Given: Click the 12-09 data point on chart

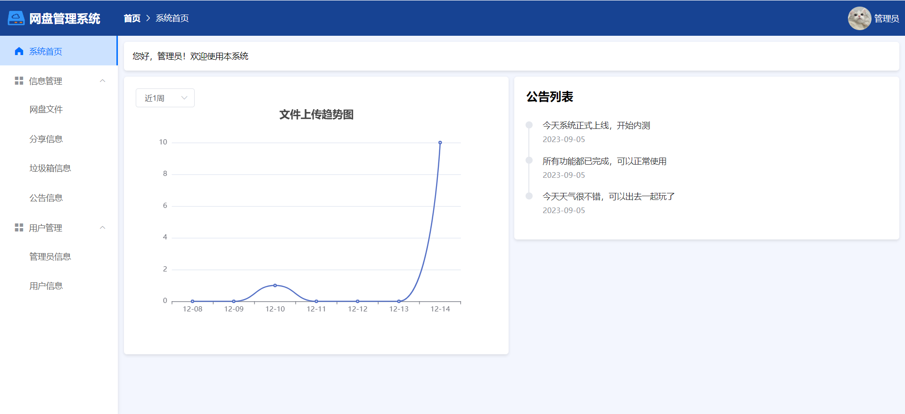Looking at the screenshot, I should (234, 301).
